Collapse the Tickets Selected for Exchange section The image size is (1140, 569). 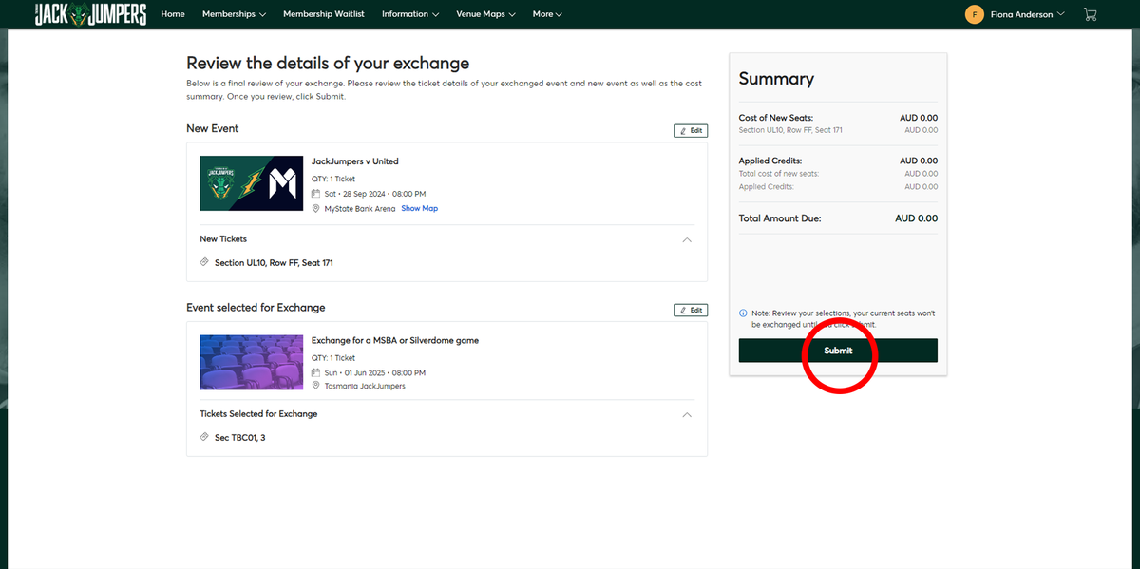[x=688, y=414]
